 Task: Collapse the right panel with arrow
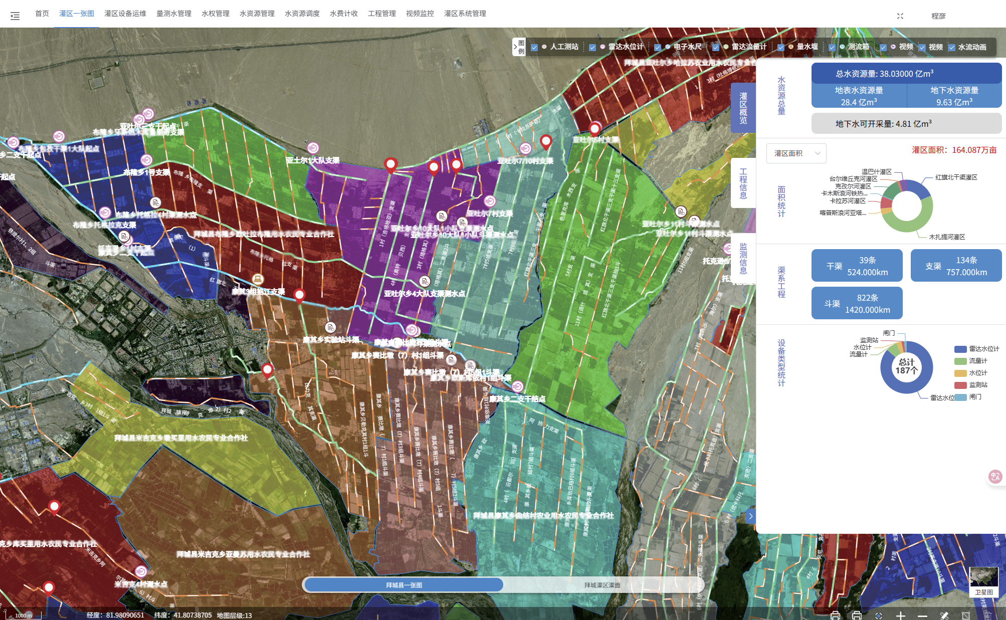click(x=750, y=516)
